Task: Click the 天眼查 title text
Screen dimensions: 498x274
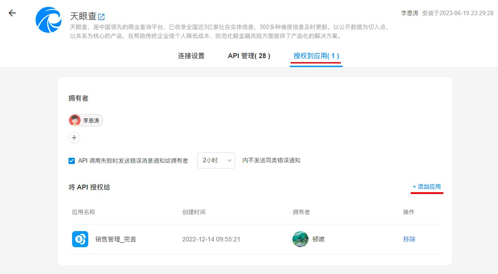Action: [x=83, y=17]
